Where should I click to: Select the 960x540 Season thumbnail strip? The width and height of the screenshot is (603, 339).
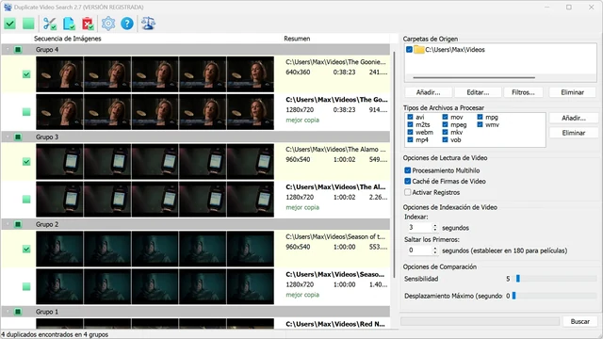click(155, 249)
